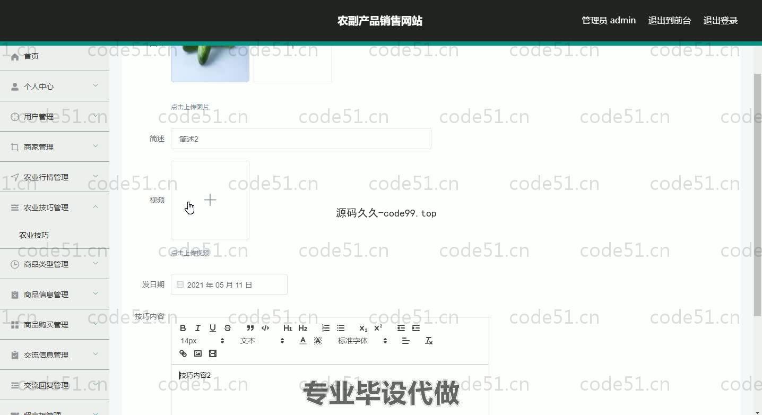Collapse the 农业技巧管理 sidebar menu
The height and width of the screenshot is (415, 762).
pyautogui.click(x=55, y=207)
